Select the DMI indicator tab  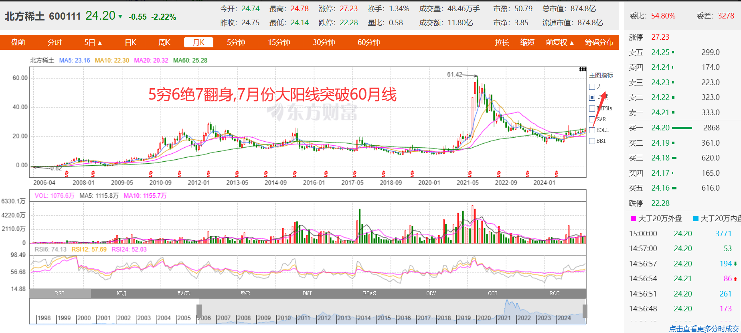pos(307,294)
